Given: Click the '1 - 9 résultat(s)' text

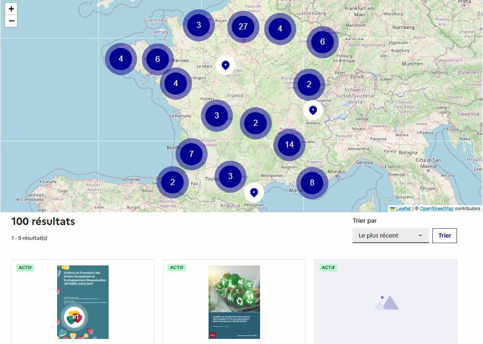Looking at the screenshot, I should click(29, 238).
